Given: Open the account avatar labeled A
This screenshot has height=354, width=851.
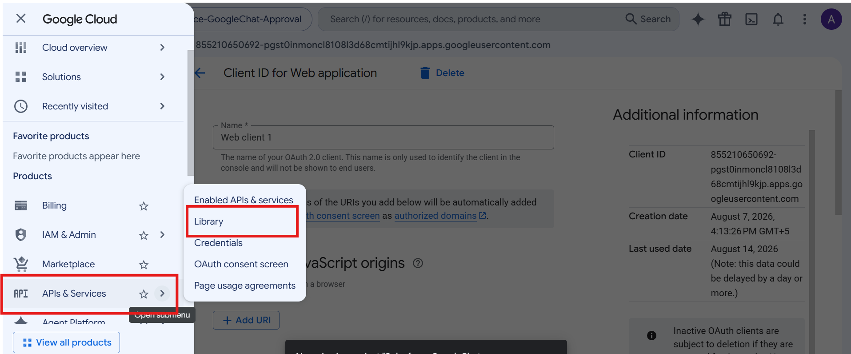Looking at the screenshot, I should click(831, 19).
